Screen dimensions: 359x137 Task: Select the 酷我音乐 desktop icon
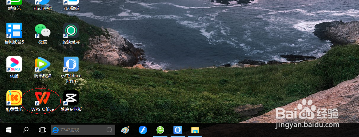coord(14,101)
